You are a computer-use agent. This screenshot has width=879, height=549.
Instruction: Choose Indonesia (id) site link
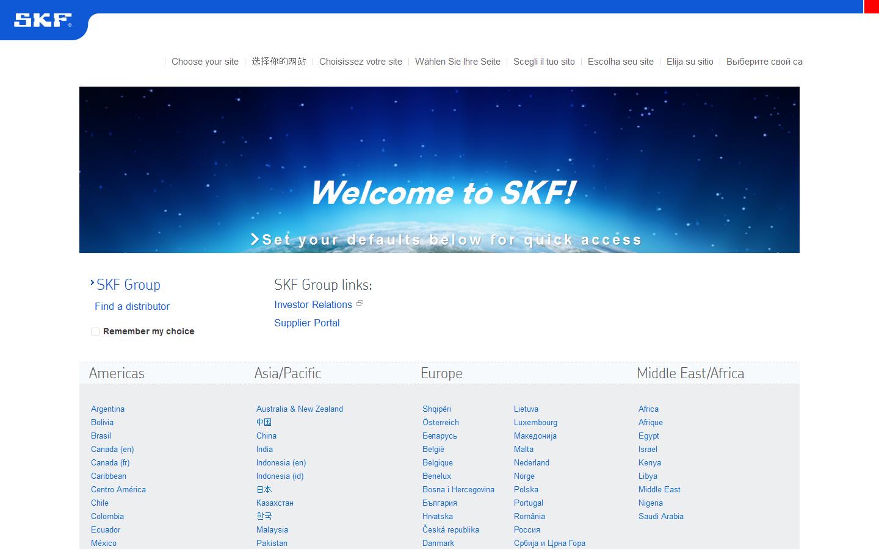280,476
